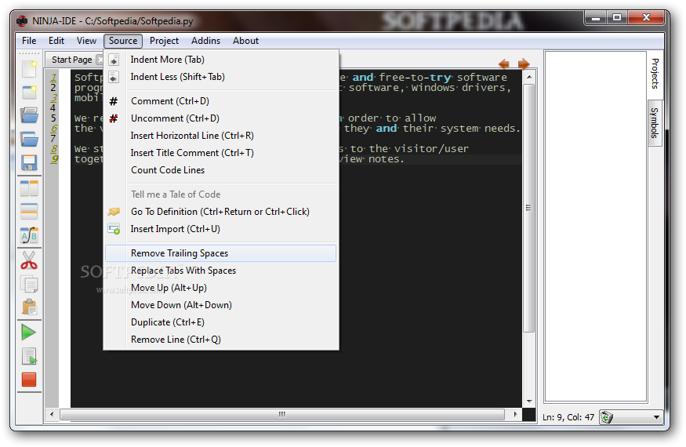Click the vertical scrollbar down arrow
Image resolution: width=686 pixels, height=447 pixels.
529,401
